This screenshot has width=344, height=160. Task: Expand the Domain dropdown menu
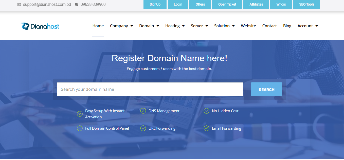pyautogui.click(x=149, y=26)
